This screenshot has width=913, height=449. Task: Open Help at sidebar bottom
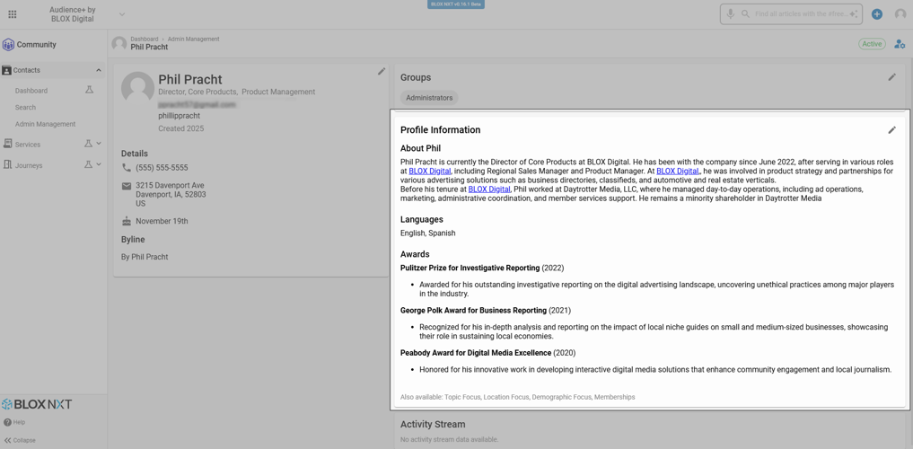[14, 422]
